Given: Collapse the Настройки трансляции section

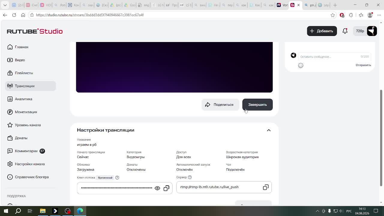Looking at the screenshot, I should pyautogui.click(x=269, y=130).
